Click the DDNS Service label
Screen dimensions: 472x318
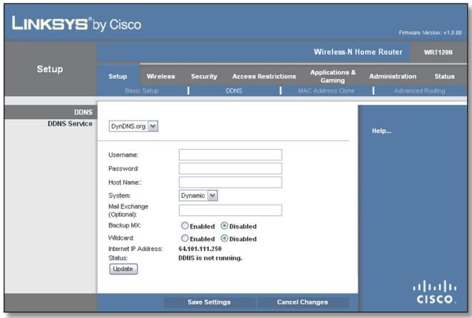coord(70,123)
